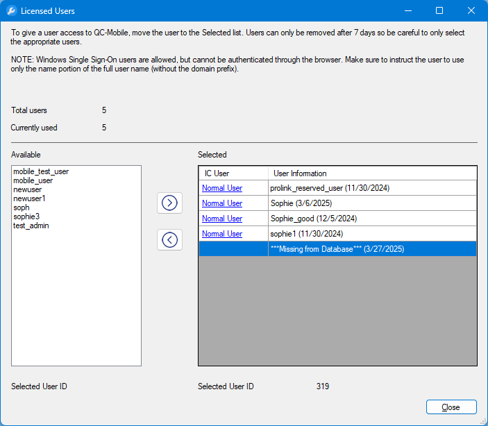Viewport: 488px width, 426px height.
Task: Open Normal User link for Sophie_good
Action: tap(222, 219)
